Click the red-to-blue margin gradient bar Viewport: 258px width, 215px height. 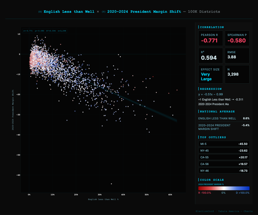coord(224,188)
